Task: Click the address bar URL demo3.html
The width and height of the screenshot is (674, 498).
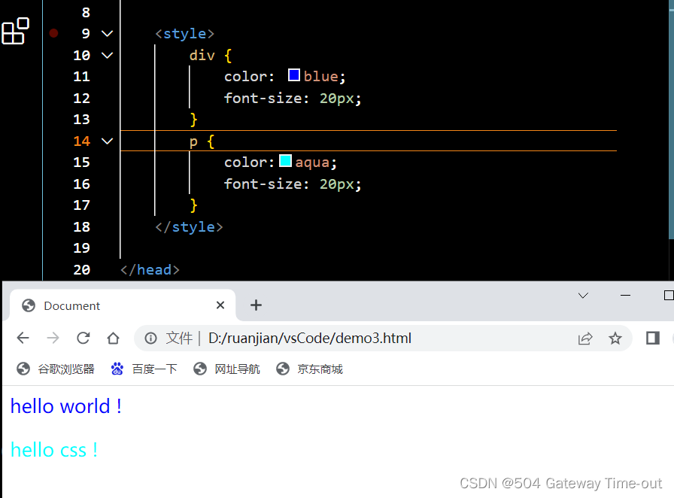Action: tap(309, 338)
